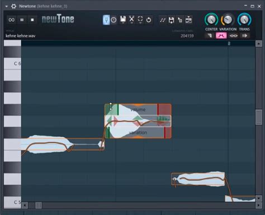
Task: Adjust the TRANS knob
Action: point(244,20)
